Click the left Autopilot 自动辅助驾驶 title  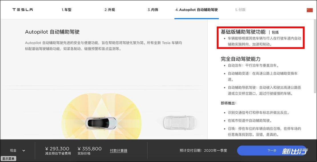pos(52,32)
